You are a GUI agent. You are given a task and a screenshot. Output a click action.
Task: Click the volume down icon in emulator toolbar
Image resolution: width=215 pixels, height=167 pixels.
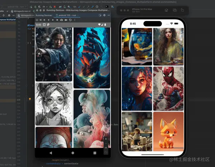pos(44,20)
